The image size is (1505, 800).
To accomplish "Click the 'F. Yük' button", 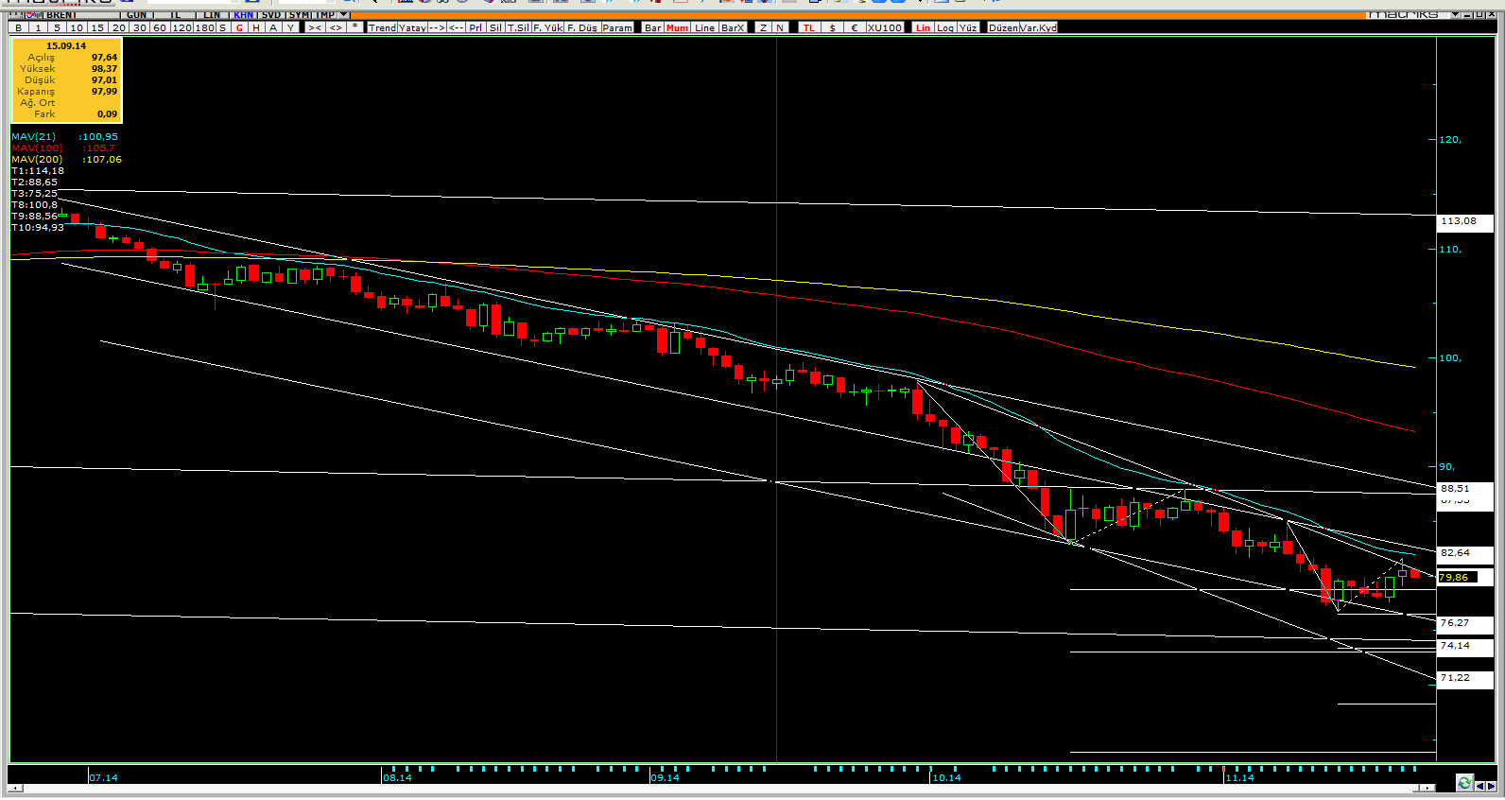I will click(547, 27).
